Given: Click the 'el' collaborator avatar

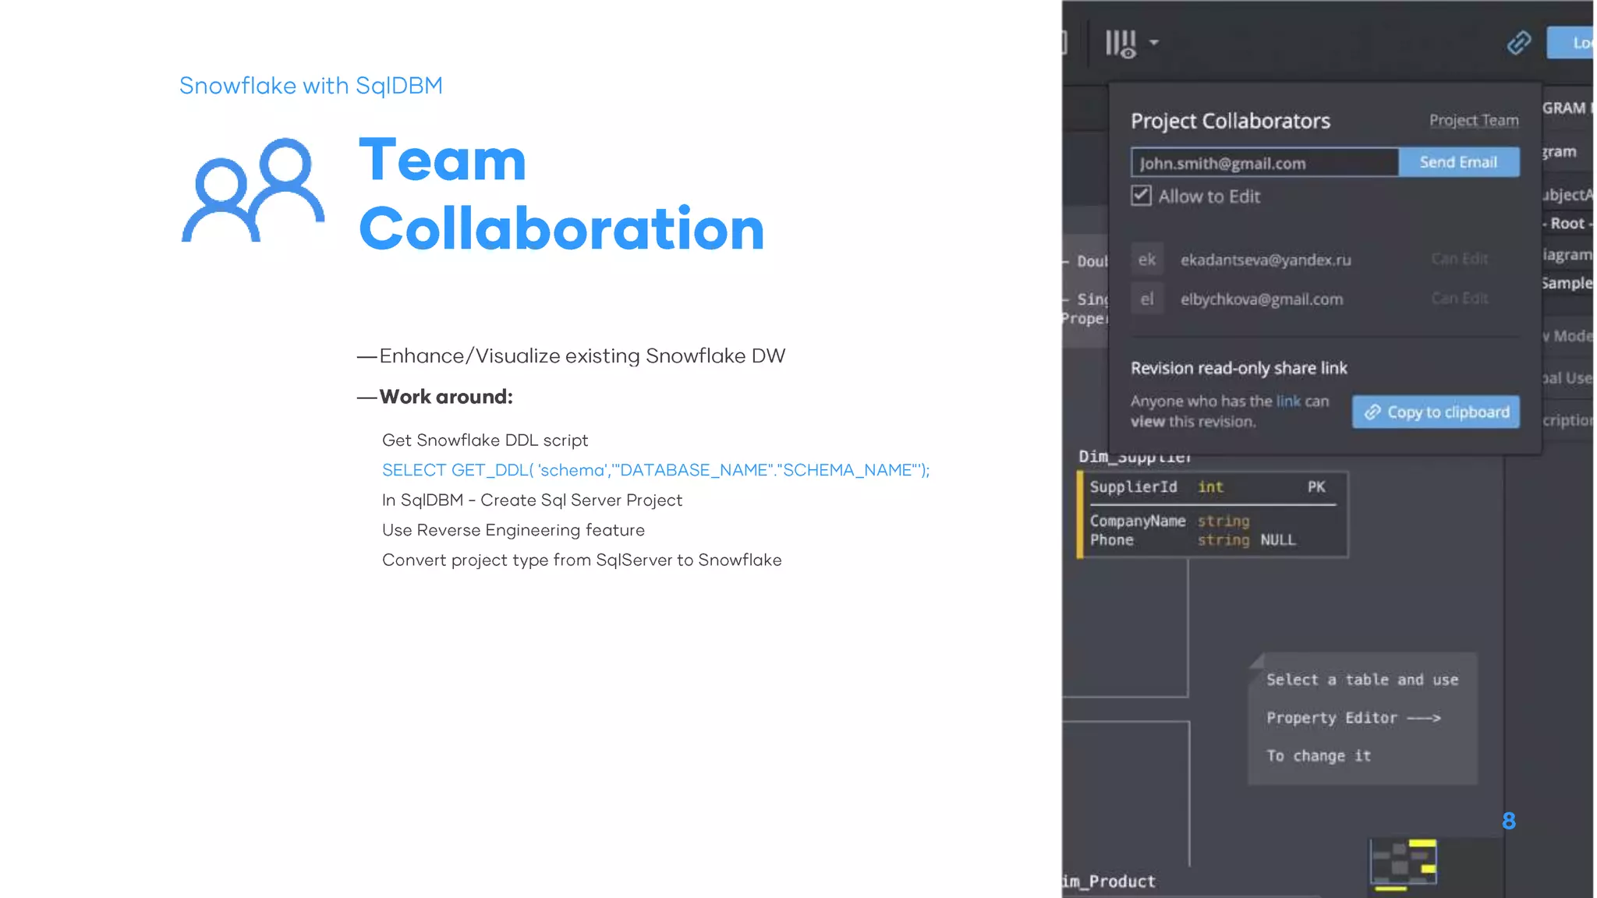Looking at the screenshot, I should pos(1147,299).
